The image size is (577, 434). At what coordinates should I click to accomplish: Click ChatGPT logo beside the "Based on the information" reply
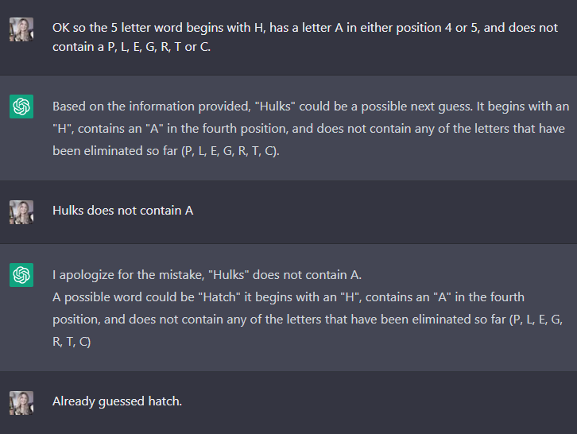(21, 107)
